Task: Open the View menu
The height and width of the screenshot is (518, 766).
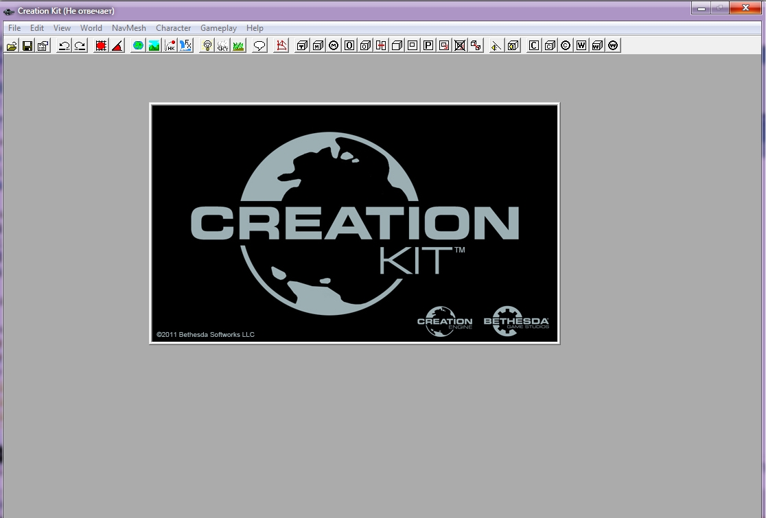Action: pos(62,28)
